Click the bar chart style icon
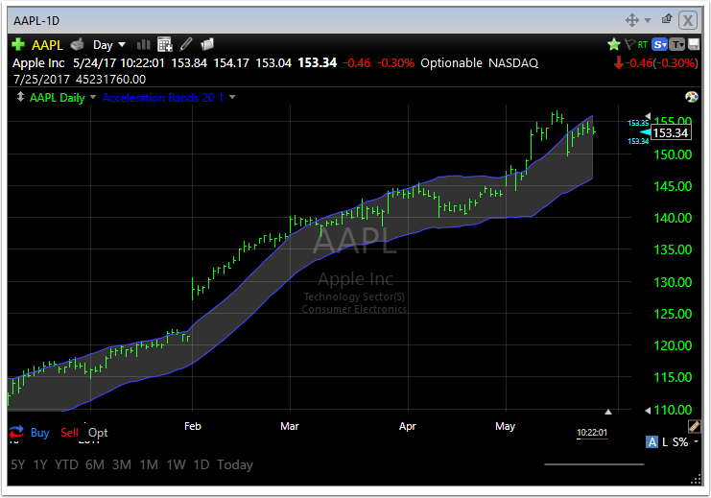The width and height of the screenshot is (711, 498). [143, 44]
